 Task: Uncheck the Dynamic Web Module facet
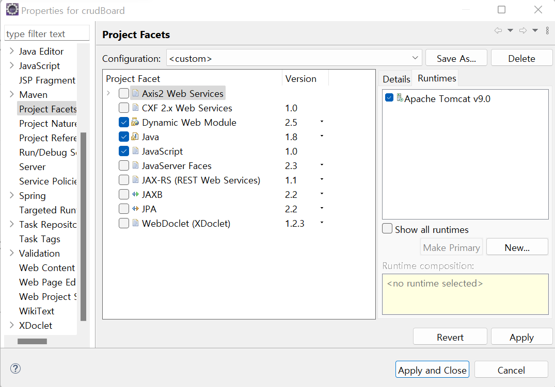124,122
